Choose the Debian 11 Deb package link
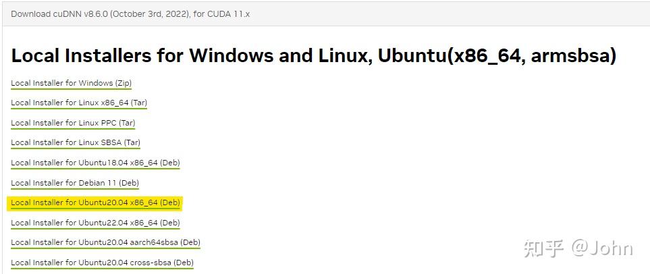 point(75,183)
